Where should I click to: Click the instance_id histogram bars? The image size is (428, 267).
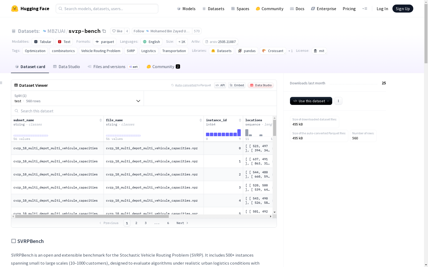223,133
